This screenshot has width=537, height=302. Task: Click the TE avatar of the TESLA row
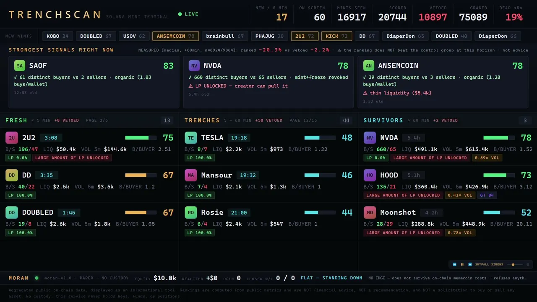pyautogui.click(x=191, y=138)
